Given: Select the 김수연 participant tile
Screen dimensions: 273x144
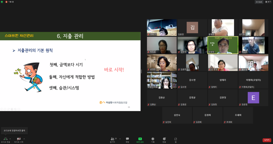Looking at the screenshot, I should click(x=192, y=80).
